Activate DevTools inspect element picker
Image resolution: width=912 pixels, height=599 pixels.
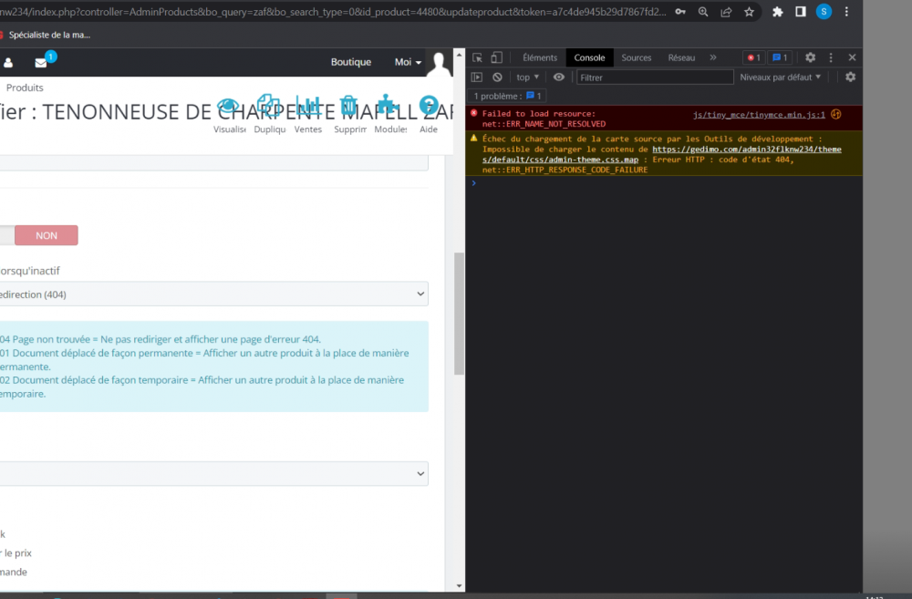click(x=478, y=57)
